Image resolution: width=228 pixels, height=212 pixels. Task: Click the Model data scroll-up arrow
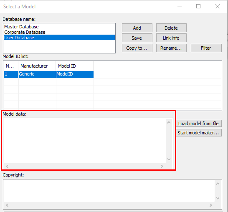[169, 123]
